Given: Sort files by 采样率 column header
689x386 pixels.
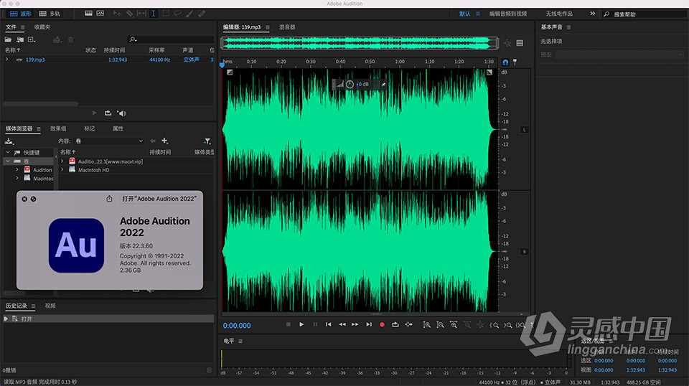Looking at the screenshot, I should (x=157, y=50).
